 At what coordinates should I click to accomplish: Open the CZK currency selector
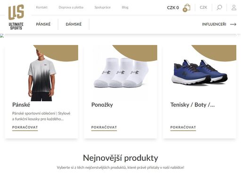[203, 7]
